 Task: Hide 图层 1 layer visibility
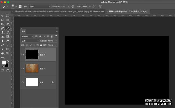22,68
